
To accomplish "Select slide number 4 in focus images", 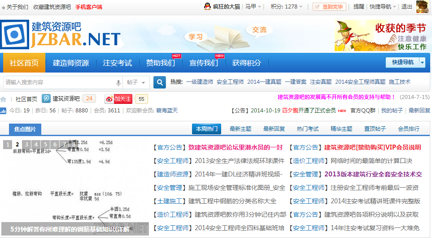I will pos(36,144).
